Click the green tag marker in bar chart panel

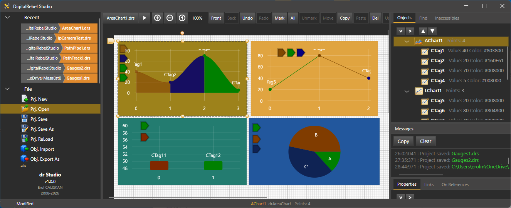click(x=145, y=126)
